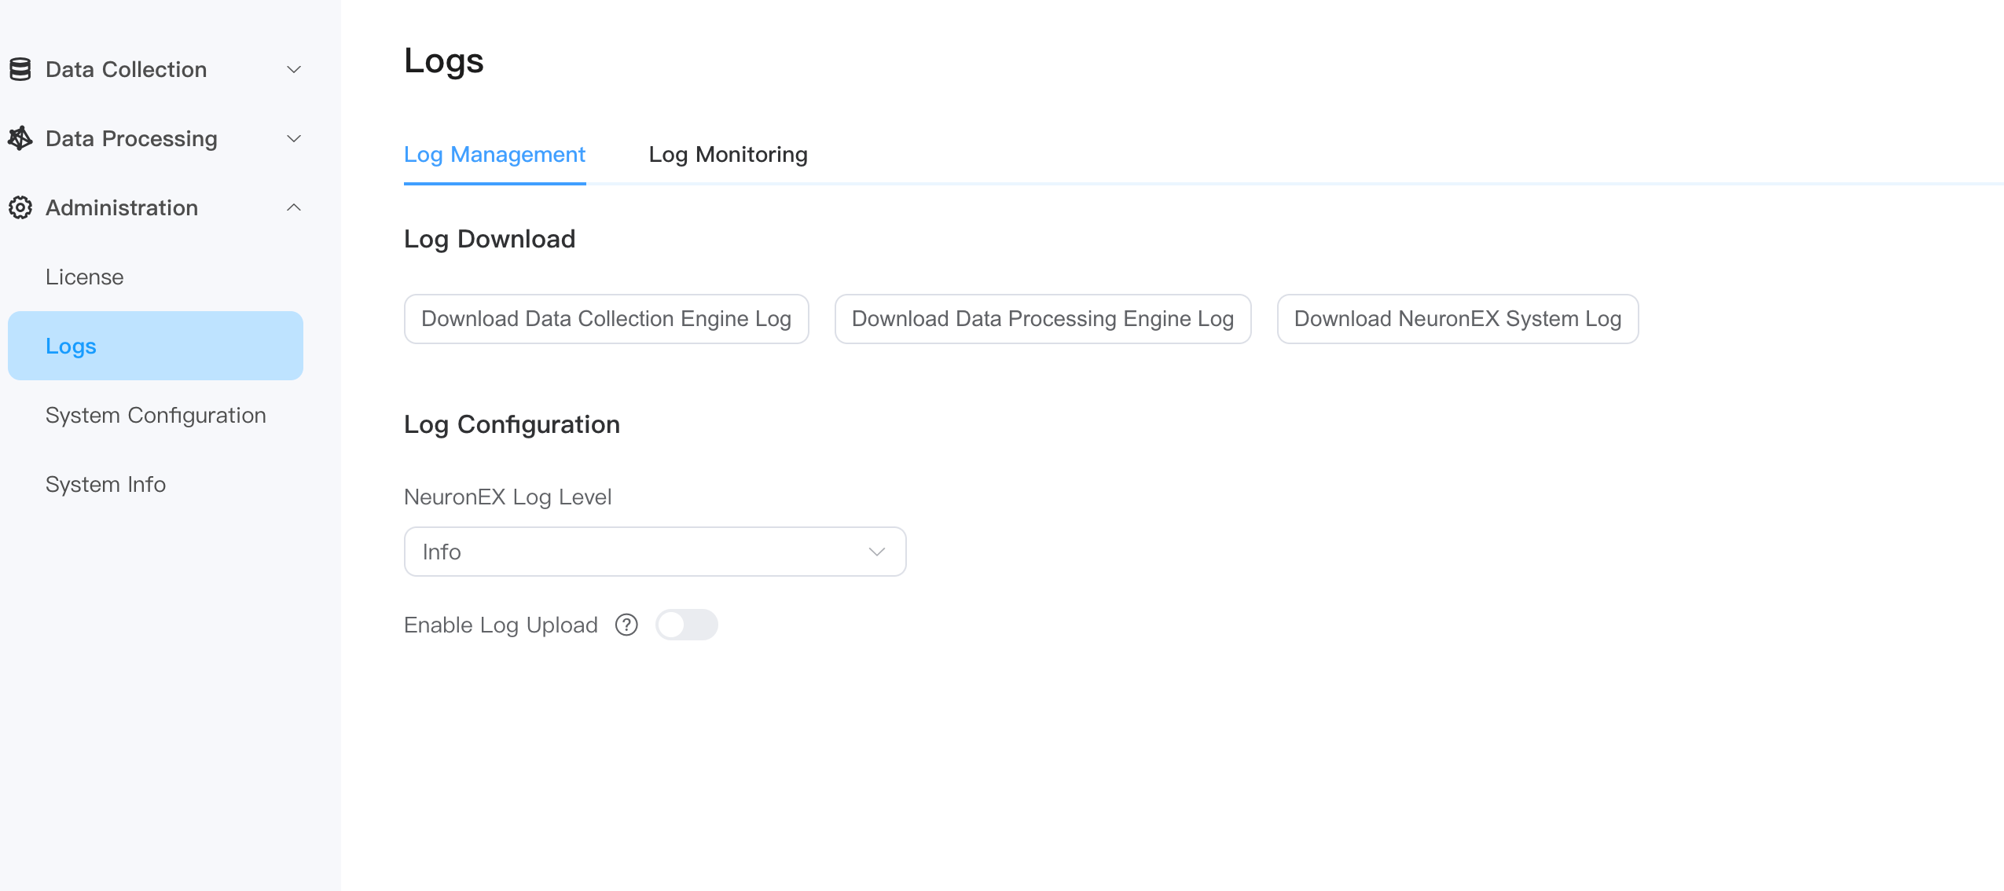Expand the Data Processing menu chevron
The width and height of the screenshot is (2004, 891).
[x=294, y=138]
